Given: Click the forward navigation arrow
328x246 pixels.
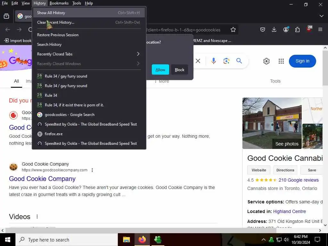Looking at the screenshot, I should tap(19, 30).
